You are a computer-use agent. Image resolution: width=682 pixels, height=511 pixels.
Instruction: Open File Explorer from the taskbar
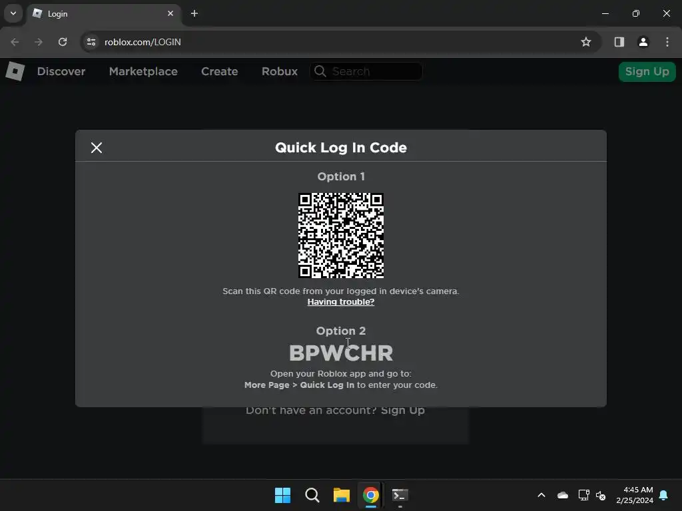[x=342, y=495]
